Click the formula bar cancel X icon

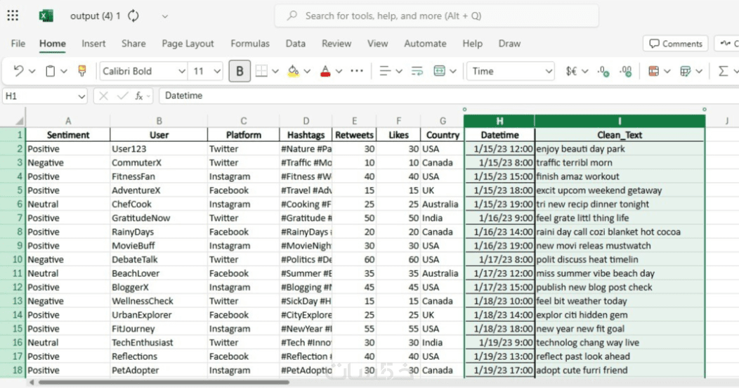coord(104,96)
